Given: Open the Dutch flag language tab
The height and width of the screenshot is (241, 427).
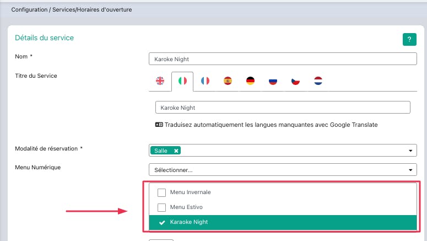Looking at the screenshot, I should click(x=318, y=81).
